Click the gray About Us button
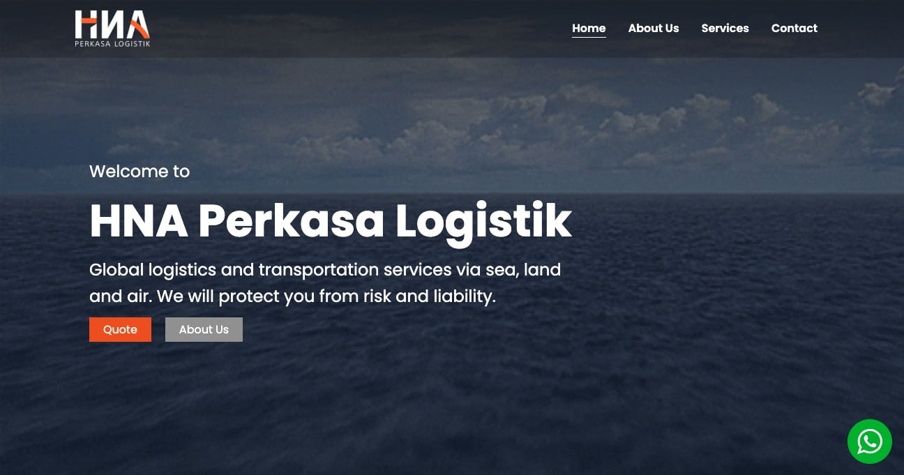Screen dimensions: 904x475 pyautogui.click(x=204, y=329)
